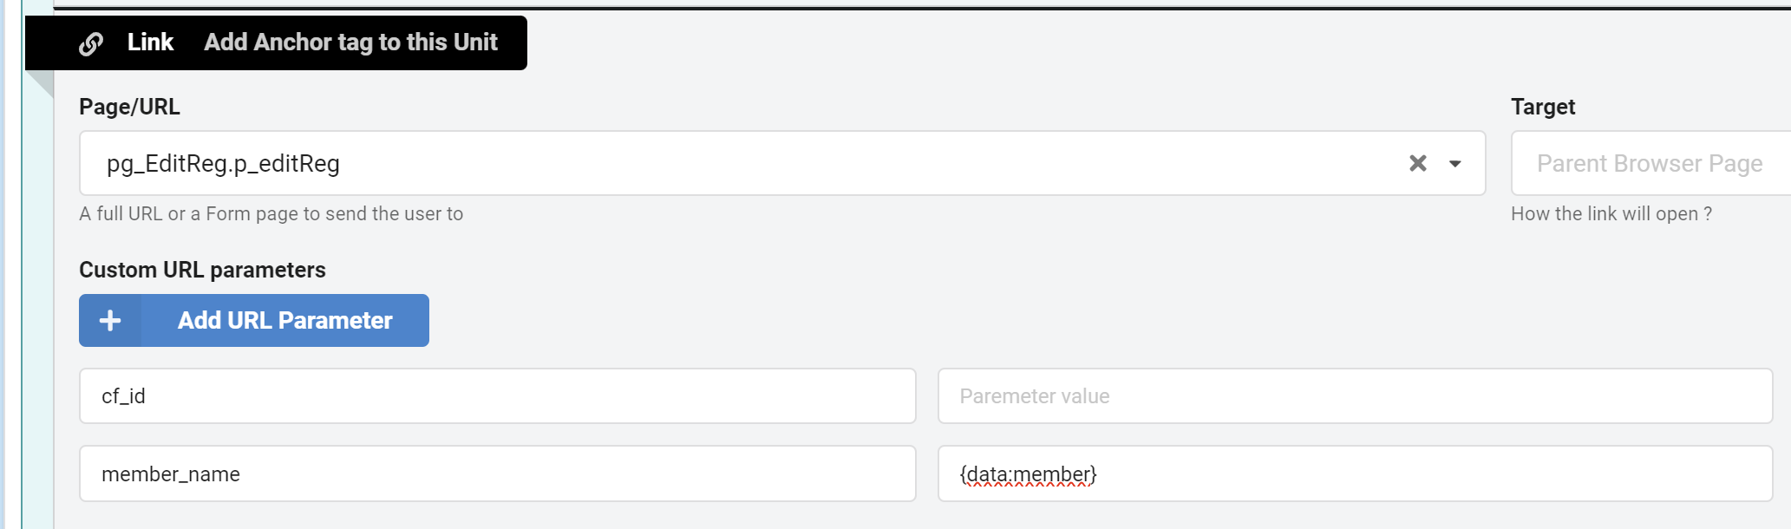Click the empty Parameter value field

[1354, 396]
